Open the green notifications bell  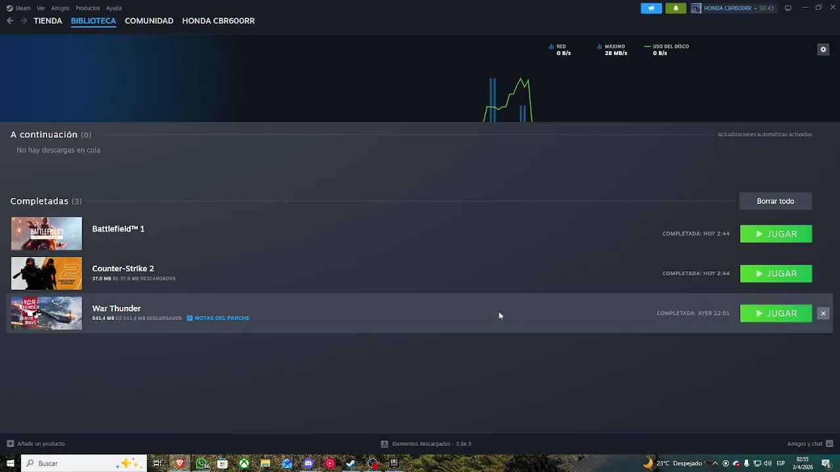tap(675, 8)
